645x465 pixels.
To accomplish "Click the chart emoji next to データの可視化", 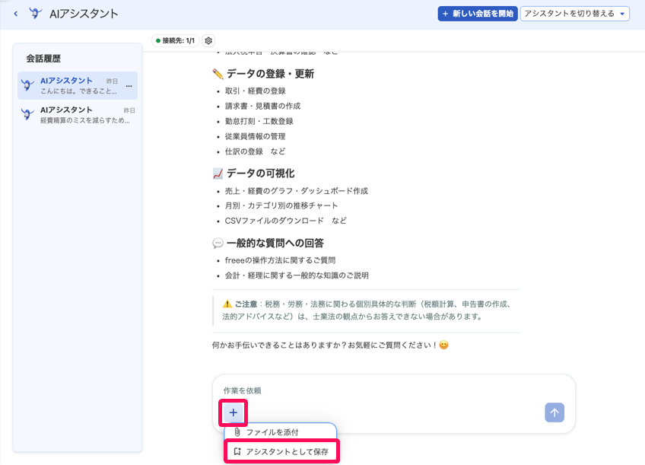I will click(x=218, y=174).
